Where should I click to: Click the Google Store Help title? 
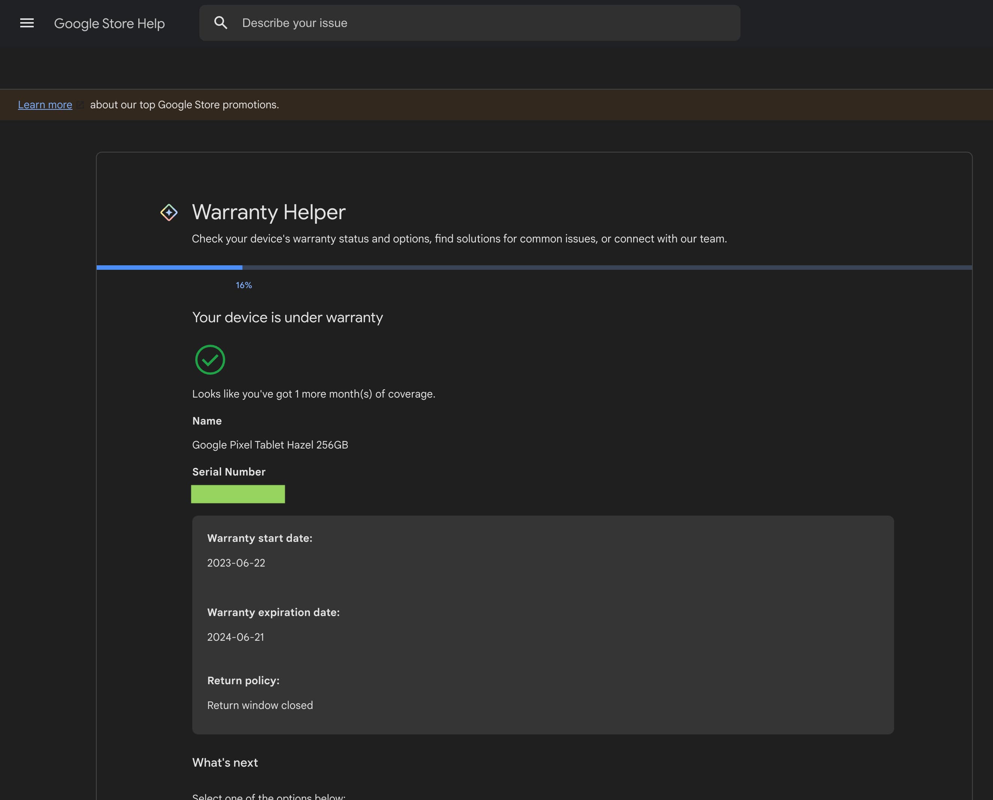click(x=109, y=24)
